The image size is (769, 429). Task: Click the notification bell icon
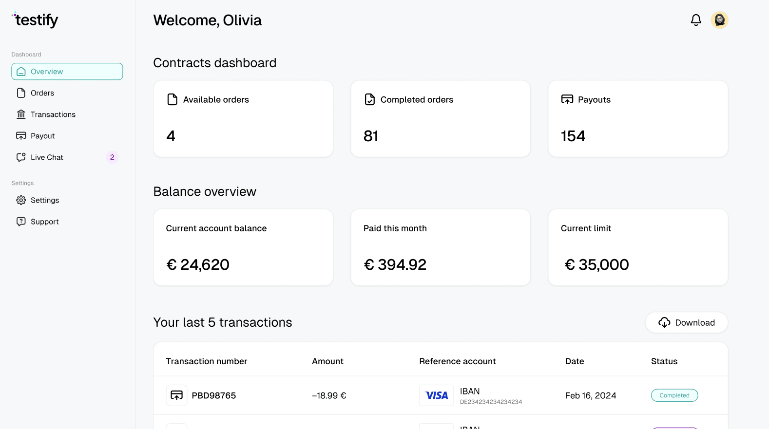tap(696, 20)
